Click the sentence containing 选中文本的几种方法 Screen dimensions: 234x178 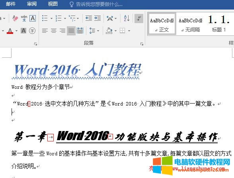(x=114, y=104)
